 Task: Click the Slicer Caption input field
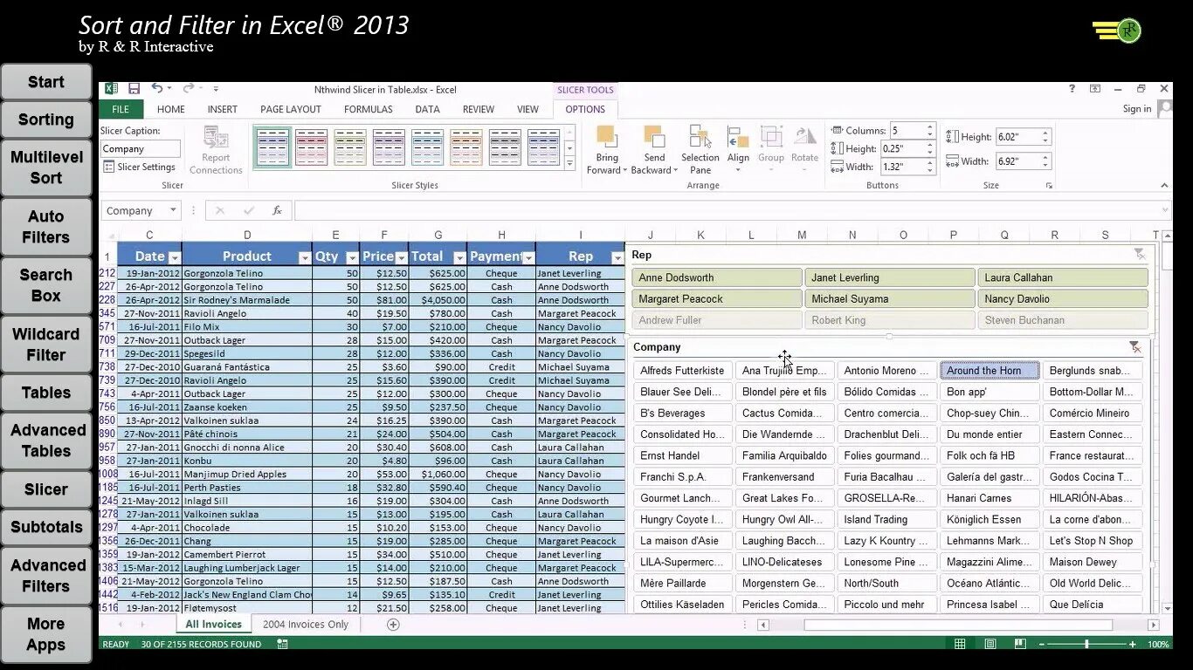point(140,149)
